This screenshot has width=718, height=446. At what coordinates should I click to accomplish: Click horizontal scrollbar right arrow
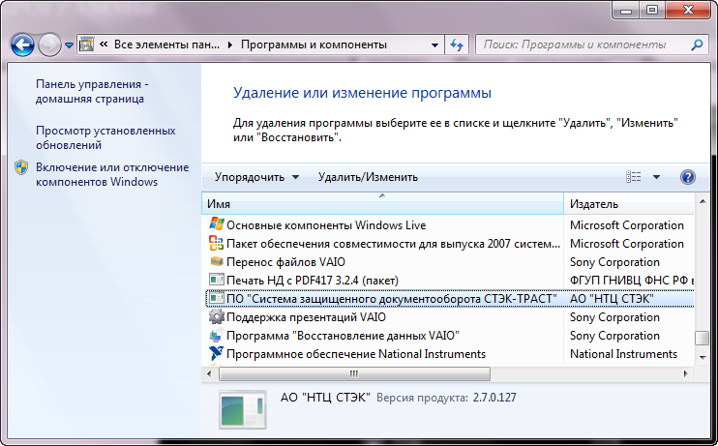tap(685, 373)
